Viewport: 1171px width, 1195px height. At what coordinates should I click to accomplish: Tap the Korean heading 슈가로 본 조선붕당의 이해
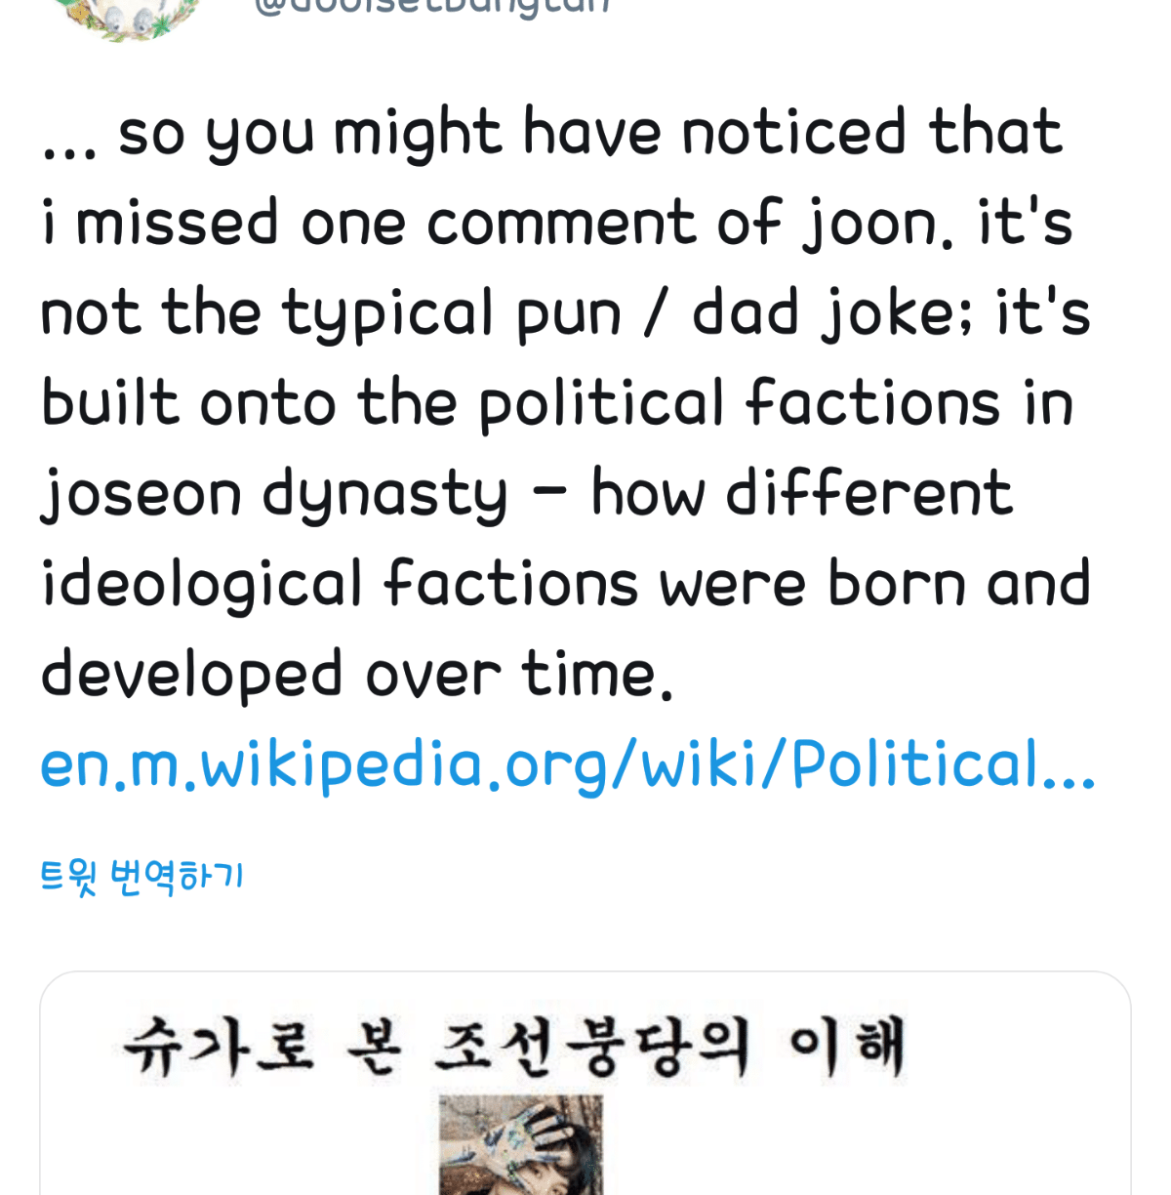click(514, 1047)
